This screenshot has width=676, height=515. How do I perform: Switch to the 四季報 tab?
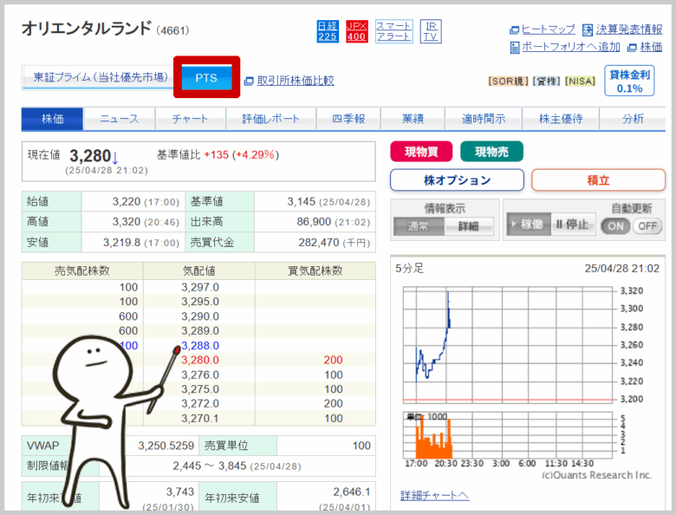click(x=348, y=119)
